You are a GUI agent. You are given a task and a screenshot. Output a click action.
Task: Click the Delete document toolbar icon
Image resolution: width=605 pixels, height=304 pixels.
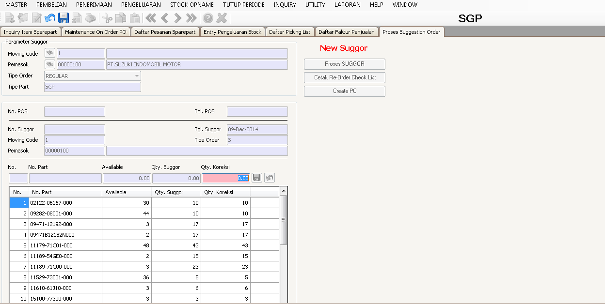point(77,18)
